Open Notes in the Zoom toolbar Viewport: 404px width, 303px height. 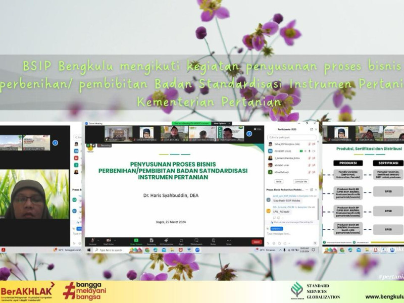213,241
